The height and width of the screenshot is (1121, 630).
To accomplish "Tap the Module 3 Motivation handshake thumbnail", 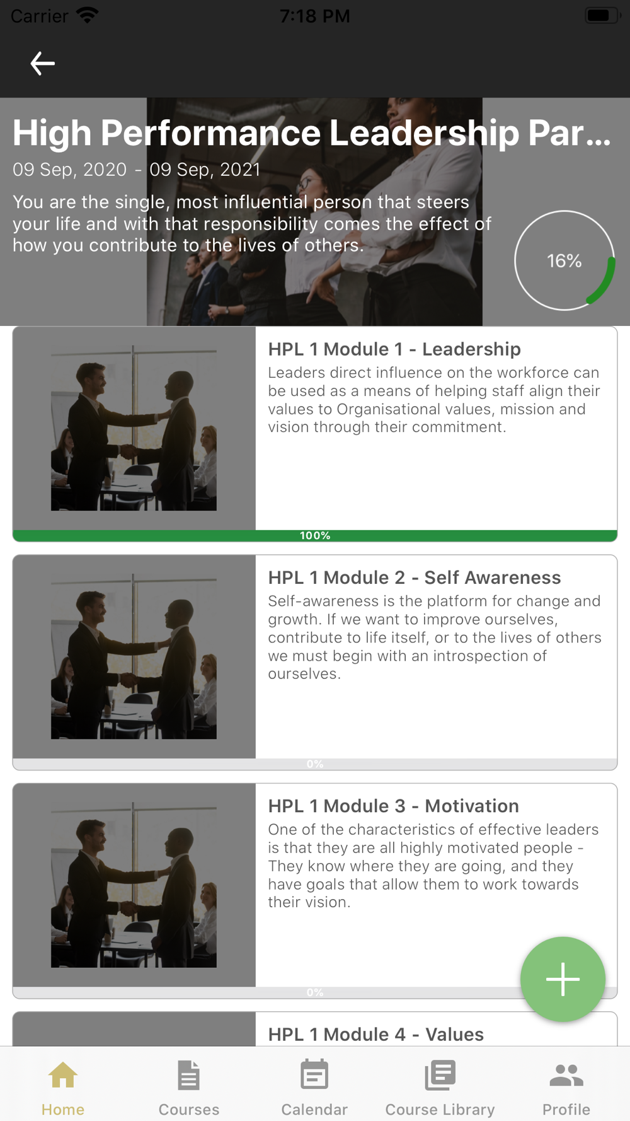I will click(x=134, y=885).
